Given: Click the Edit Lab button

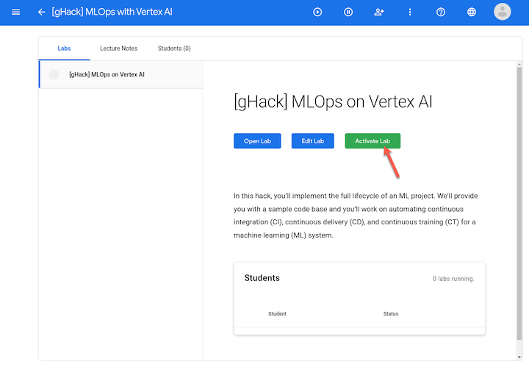Looking at the screenshot, I should point(313,140).
